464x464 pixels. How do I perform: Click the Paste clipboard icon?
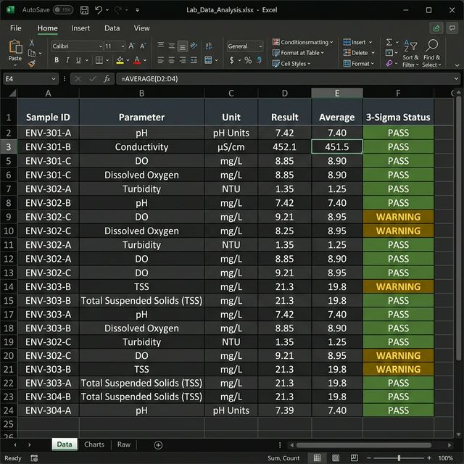[15, 47]
